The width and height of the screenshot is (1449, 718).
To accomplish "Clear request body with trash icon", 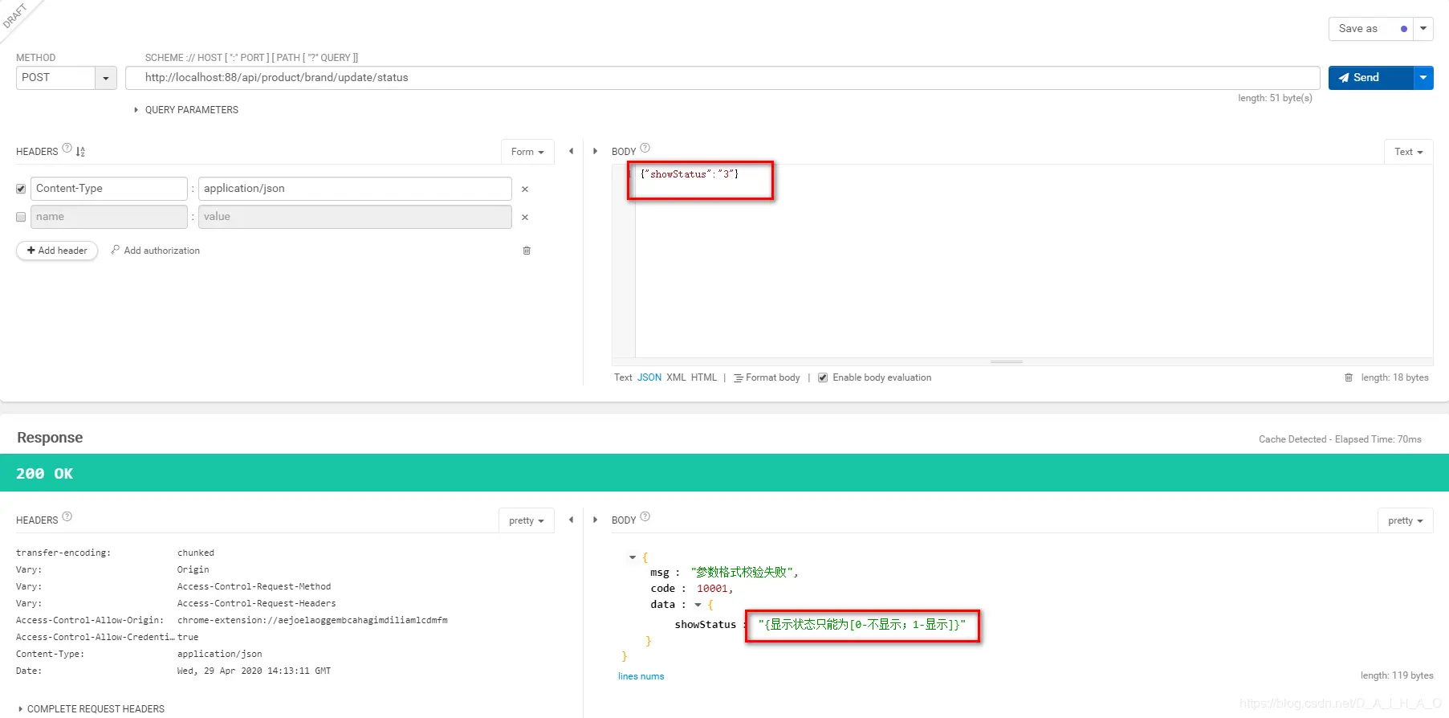I will click(x=1349, y=377).
